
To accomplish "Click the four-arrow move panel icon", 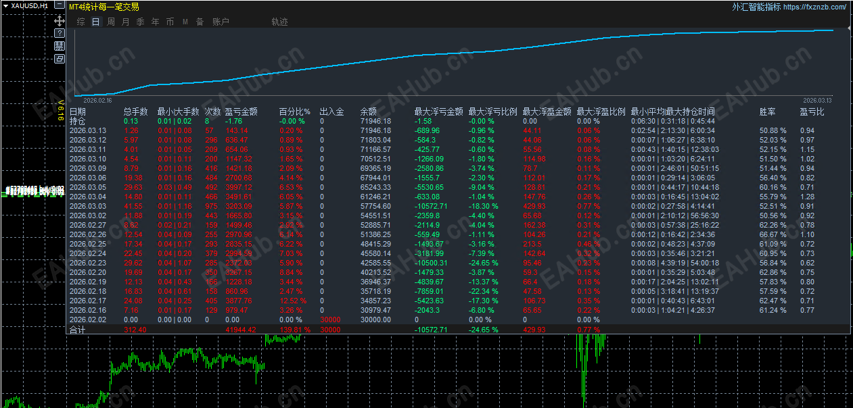I will [60, 21].
